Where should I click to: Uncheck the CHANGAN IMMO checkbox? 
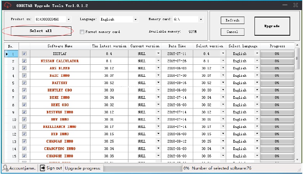(24, 141)
